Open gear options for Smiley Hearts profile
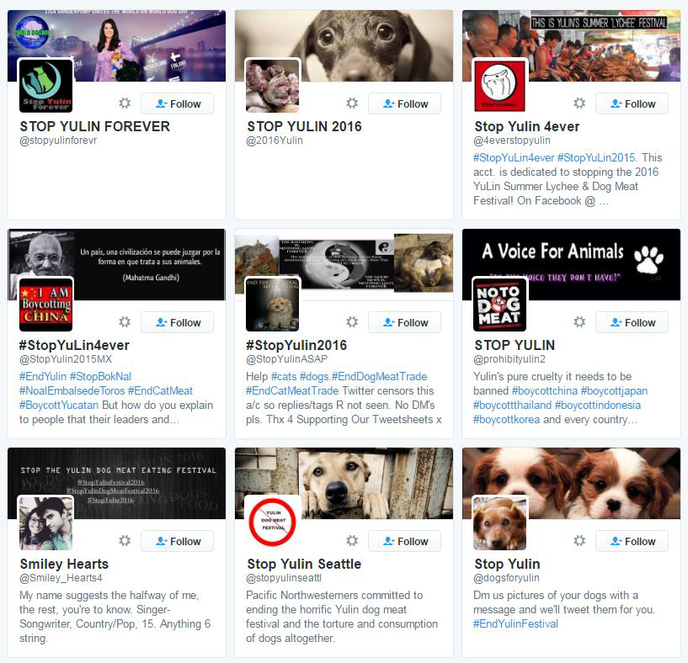Screen dimensions: 688x663 click(x=125, y=541)
